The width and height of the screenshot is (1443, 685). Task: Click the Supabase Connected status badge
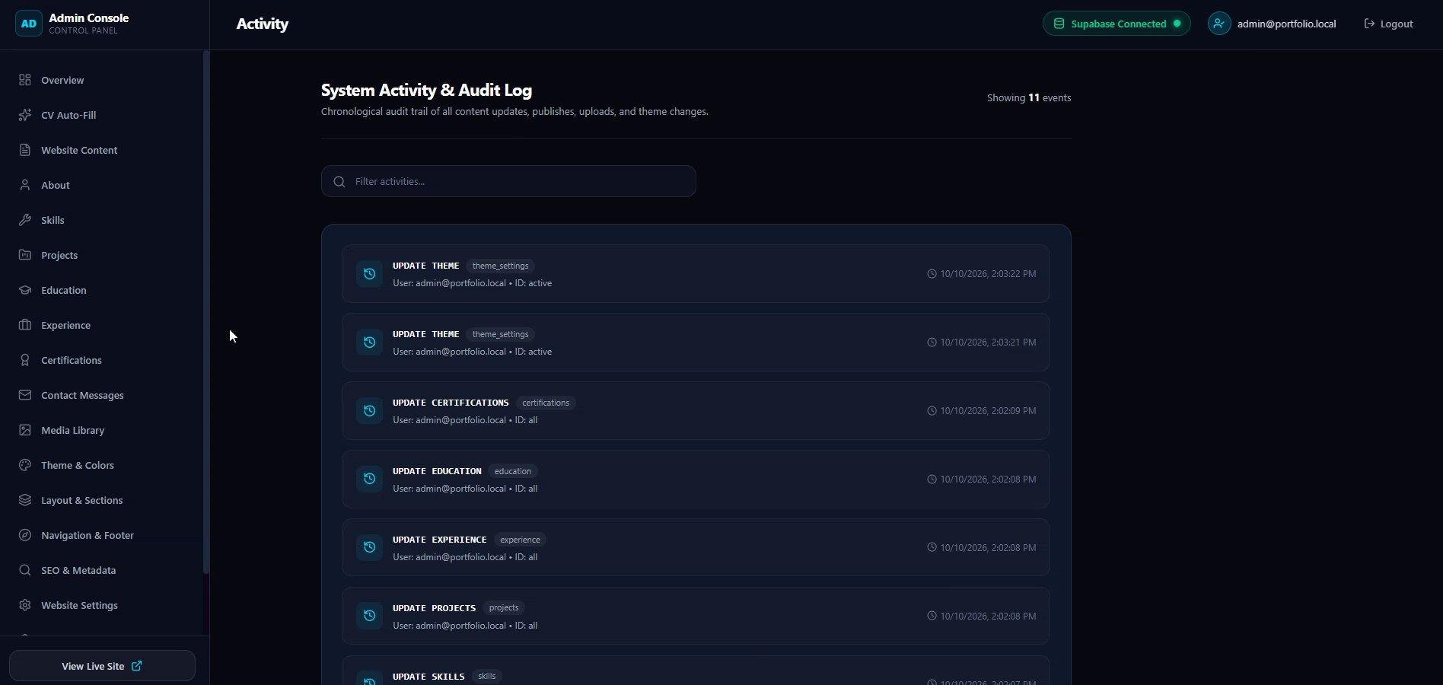tap(1116, 24)
